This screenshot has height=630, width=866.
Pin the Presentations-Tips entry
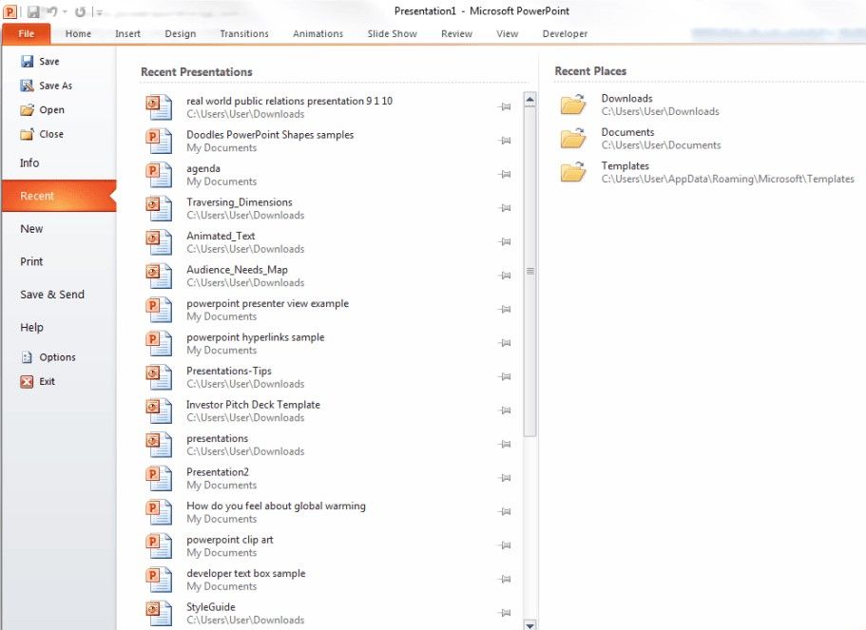[x=504, y=376]
